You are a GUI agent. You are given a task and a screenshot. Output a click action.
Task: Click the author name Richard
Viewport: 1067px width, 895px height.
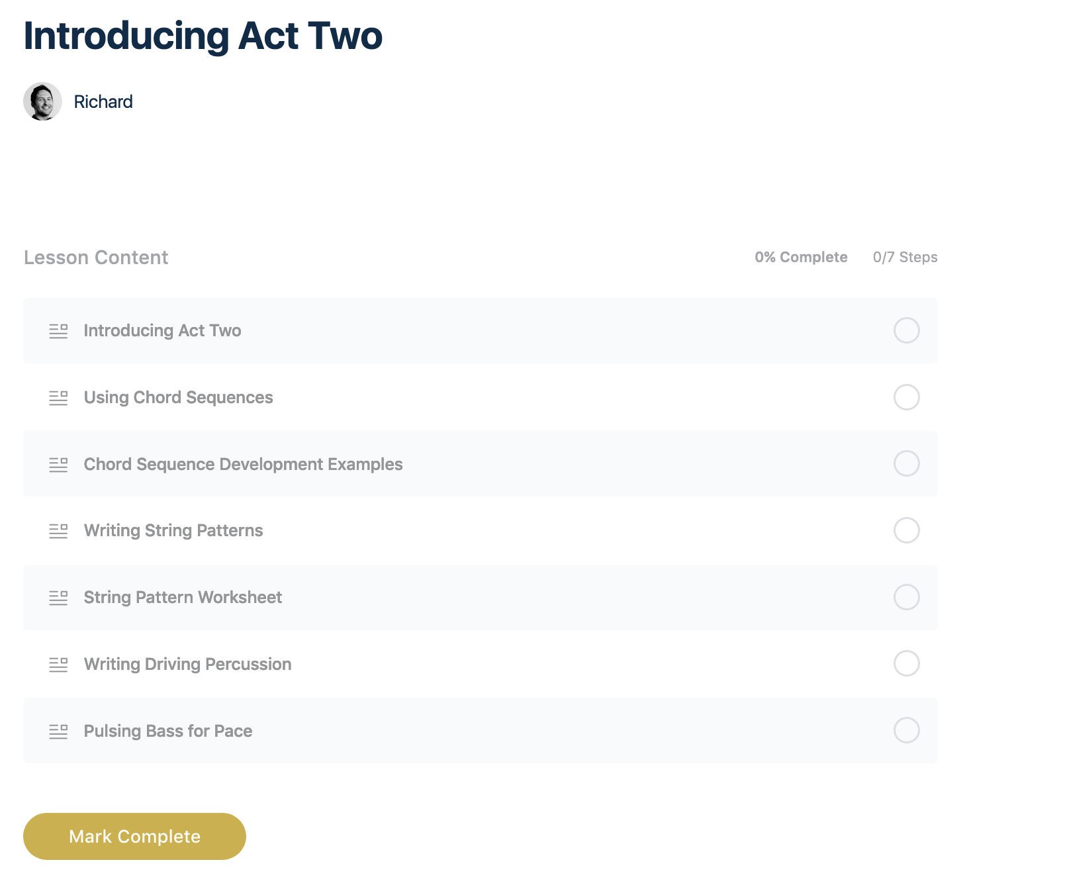click(x=103, y=101)
